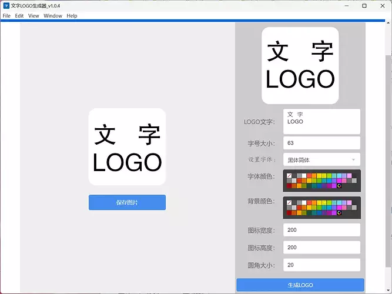Click the app icon in the title bar
The height and width of the screenshot is (294, 392).
pos(6,5)
